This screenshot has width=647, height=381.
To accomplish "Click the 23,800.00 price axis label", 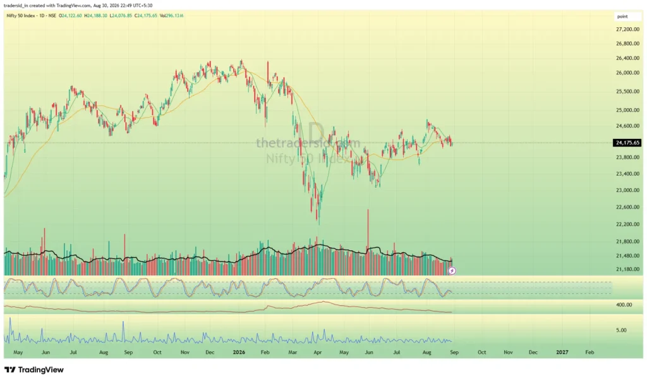I will coord(627,157).
